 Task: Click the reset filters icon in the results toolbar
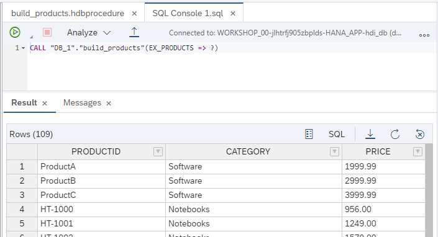point(420,134)
